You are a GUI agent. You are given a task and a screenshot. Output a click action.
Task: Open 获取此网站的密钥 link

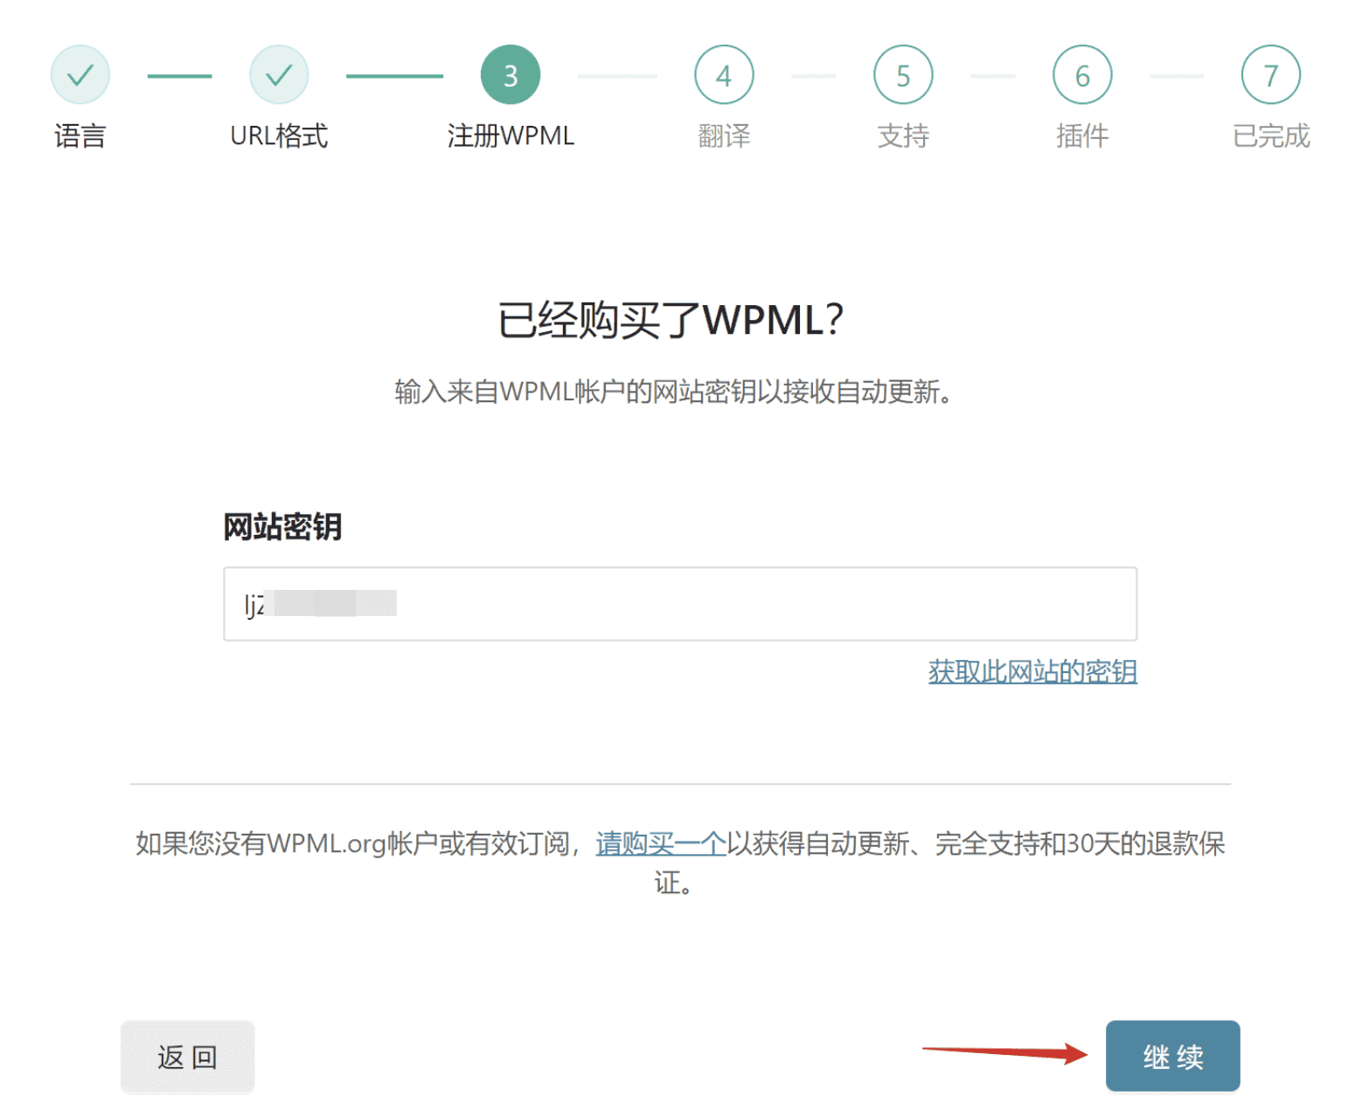(x=1032, y=672)
